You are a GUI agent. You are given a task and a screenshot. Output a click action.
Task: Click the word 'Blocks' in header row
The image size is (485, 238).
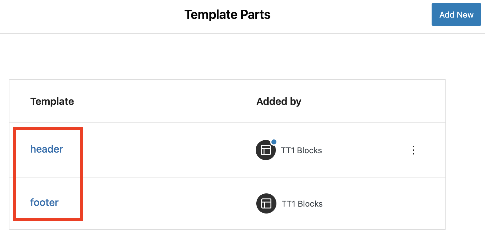point(309,150)
